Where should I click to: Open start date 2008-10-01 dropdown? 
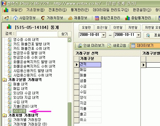point(104,35)
